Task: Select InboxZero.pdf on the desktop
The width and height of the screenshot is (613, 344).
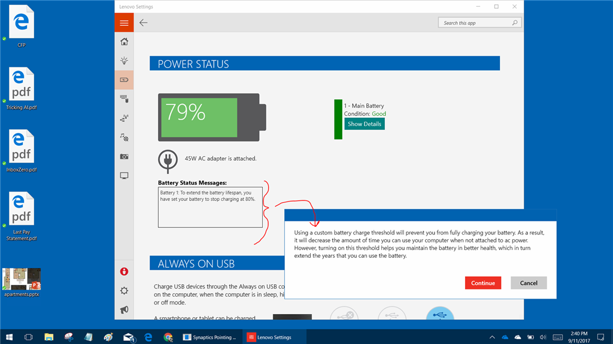Action: (22, 151)
